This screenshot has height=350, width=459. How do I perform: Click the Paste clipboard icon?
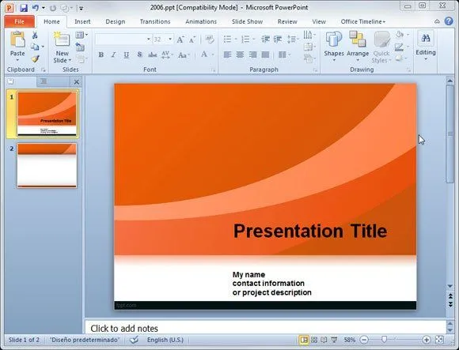(x=17, y=40)
